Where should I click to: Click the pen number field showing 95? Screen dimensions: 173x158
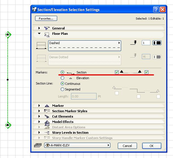(x=146, y=57)
